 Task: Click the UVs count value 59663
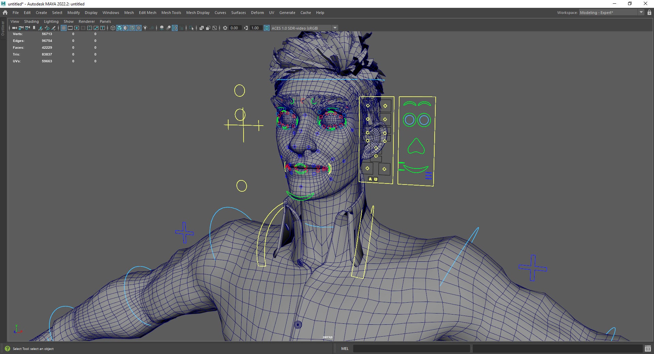tap(47, 61)
